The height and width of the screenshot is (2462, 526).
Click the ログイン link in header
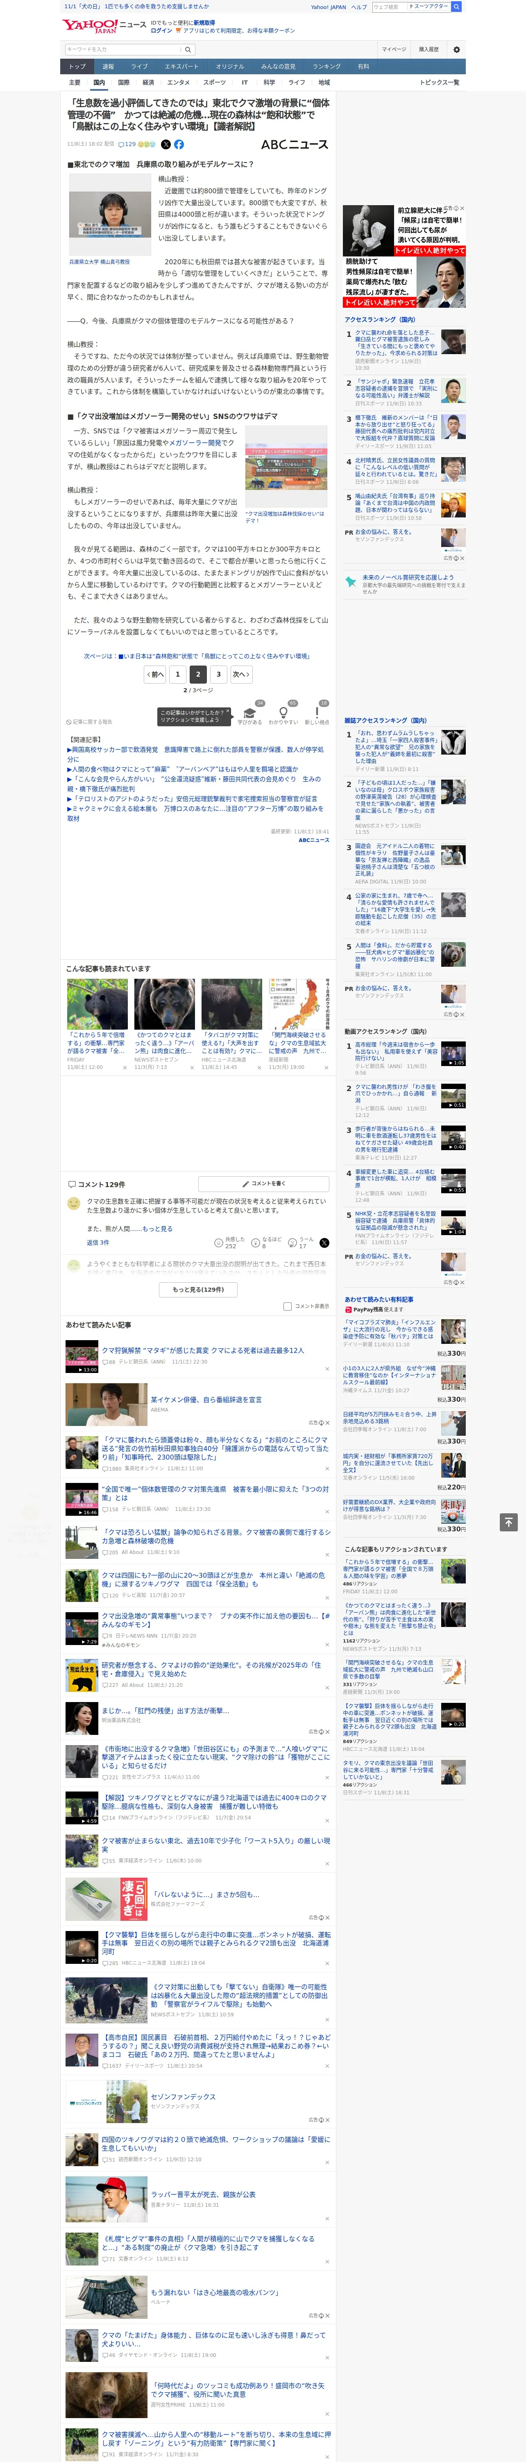click(x=161, y=31)
